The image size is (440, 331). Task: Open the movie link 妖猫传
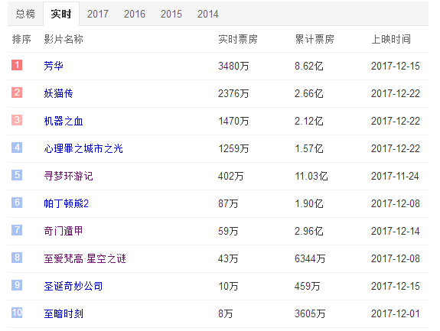58,93
